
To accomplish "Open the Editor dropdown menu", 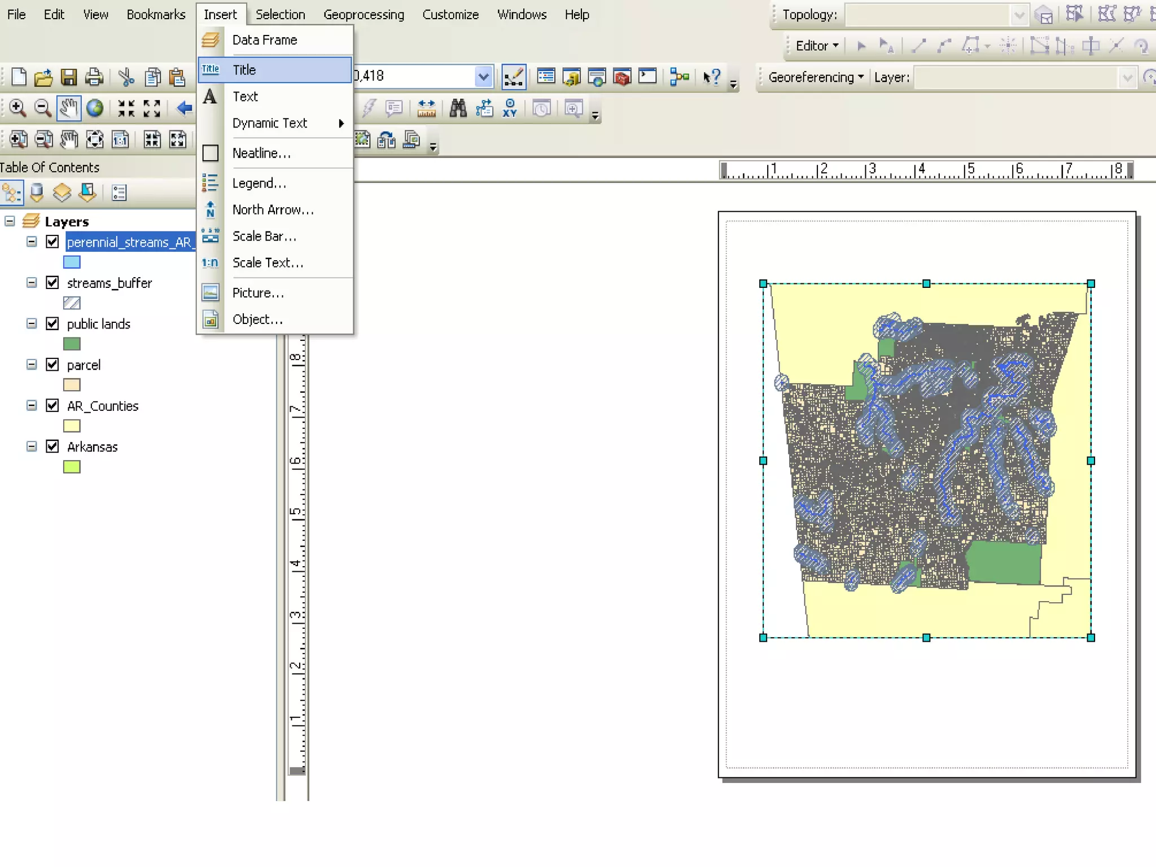I will click(817, 46).
